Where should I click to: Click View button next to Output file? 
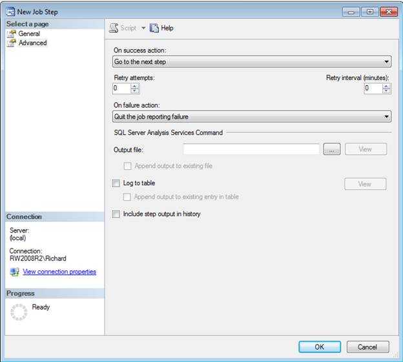[366, 149]
